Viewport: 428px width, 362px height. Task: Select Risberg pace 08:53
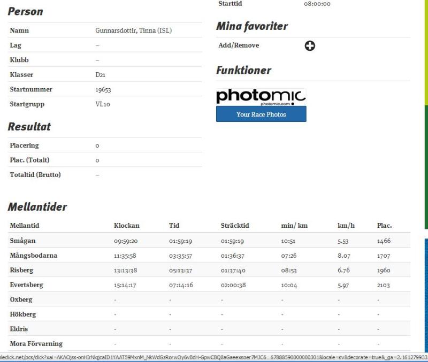(289, 271)
